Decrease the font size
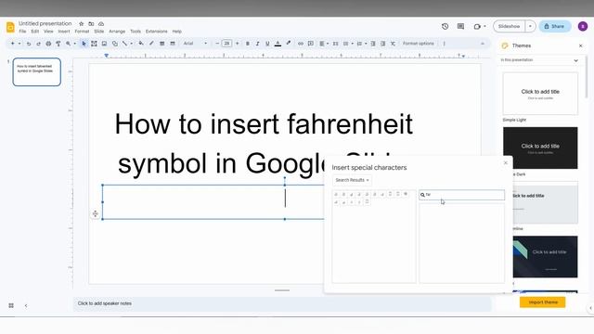 [217, 44]
